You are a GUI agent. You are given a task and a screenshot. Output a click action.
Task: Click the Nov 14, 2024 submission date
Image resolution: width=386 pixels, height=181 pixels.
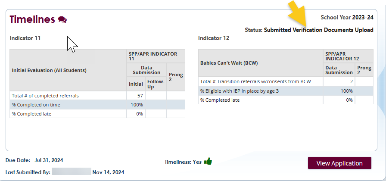pos(108,172)
